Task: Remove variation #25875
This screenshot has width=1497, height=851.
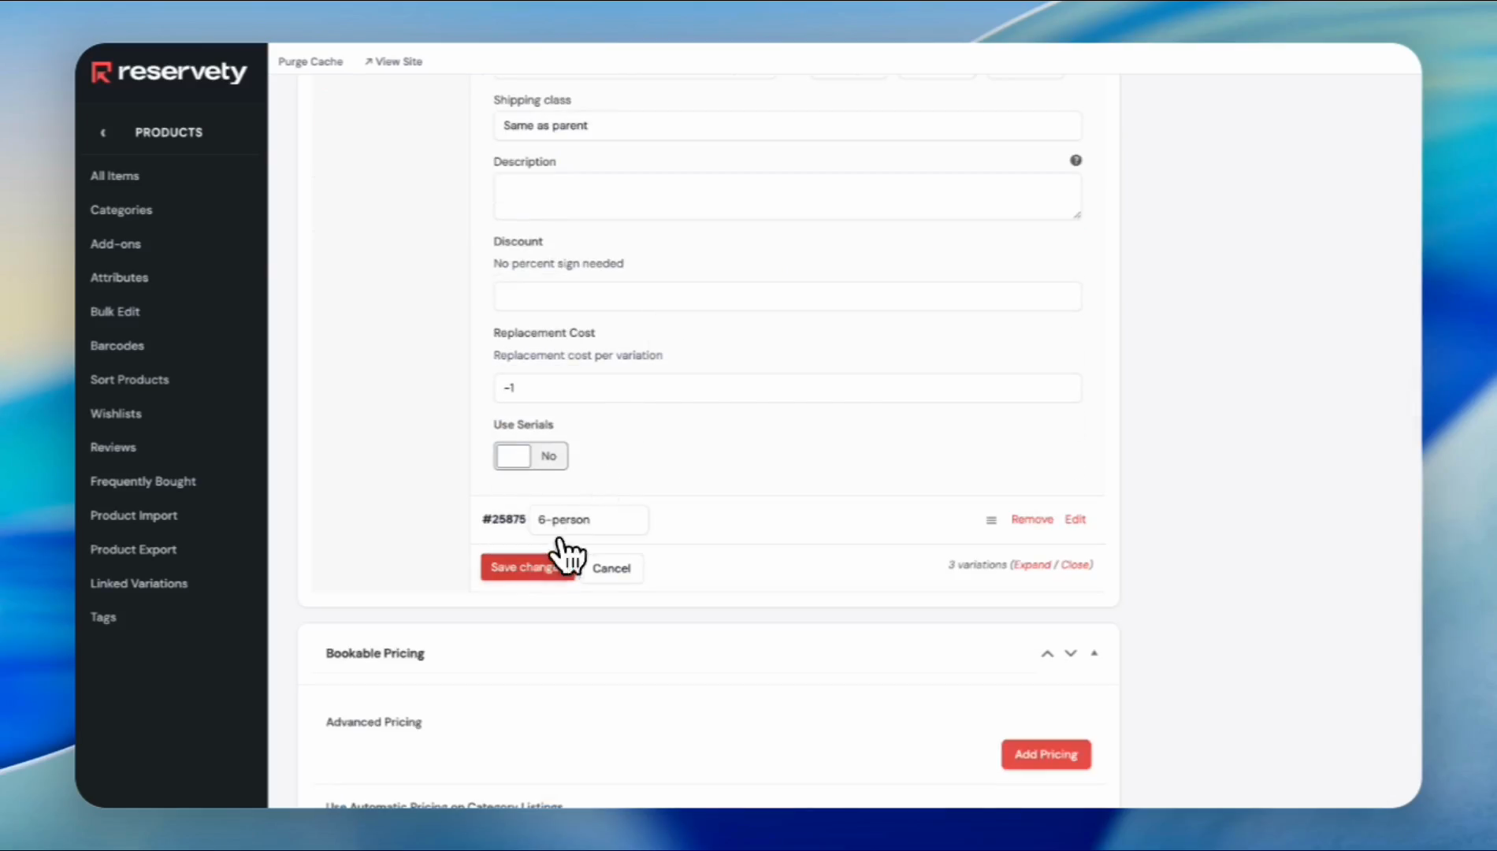Action: [x=1031, y=519]
